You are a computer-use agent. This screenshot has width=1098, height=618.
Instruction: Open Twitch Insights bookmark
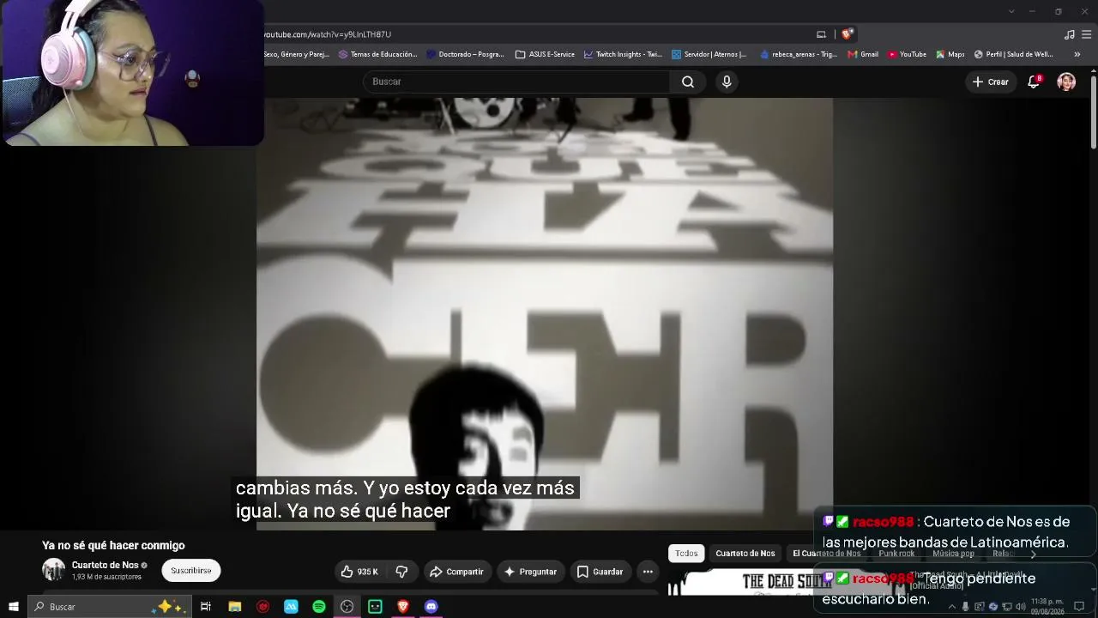623,54
